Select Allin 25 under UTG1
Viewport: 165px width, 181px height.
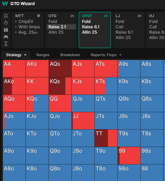pyautogui.click(x=89, y=32)
